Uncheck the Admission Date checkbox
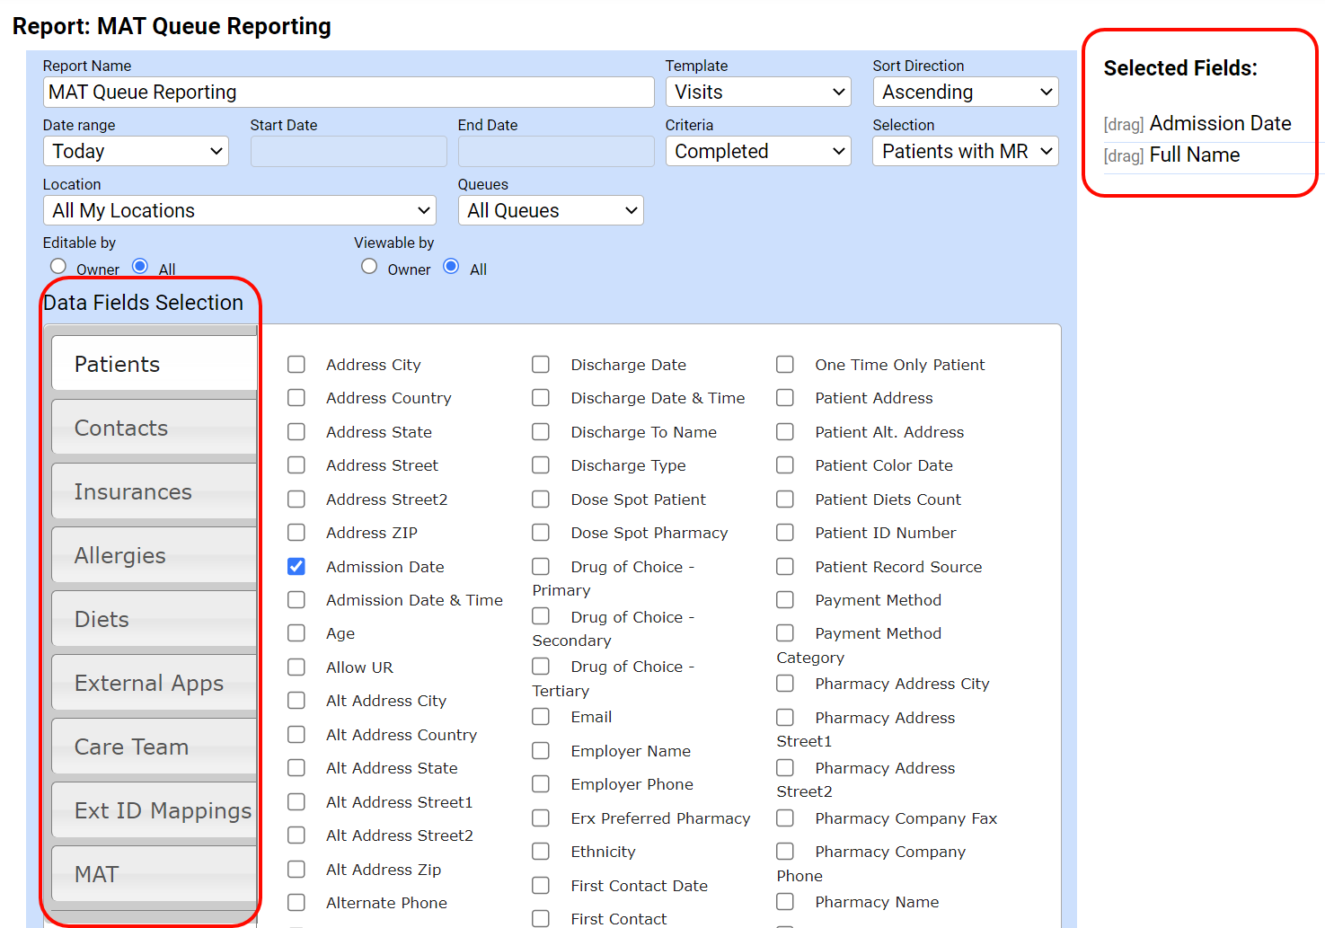 296,567
